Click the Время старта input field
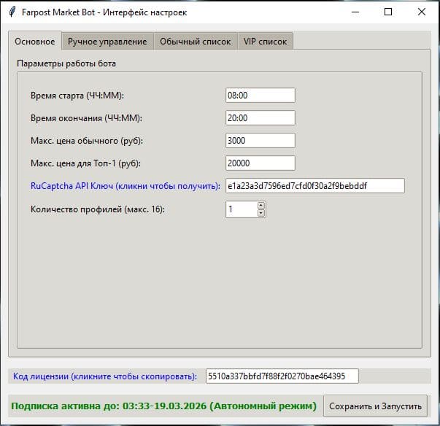This screenshot has height=426, width=440. point(260,96)
